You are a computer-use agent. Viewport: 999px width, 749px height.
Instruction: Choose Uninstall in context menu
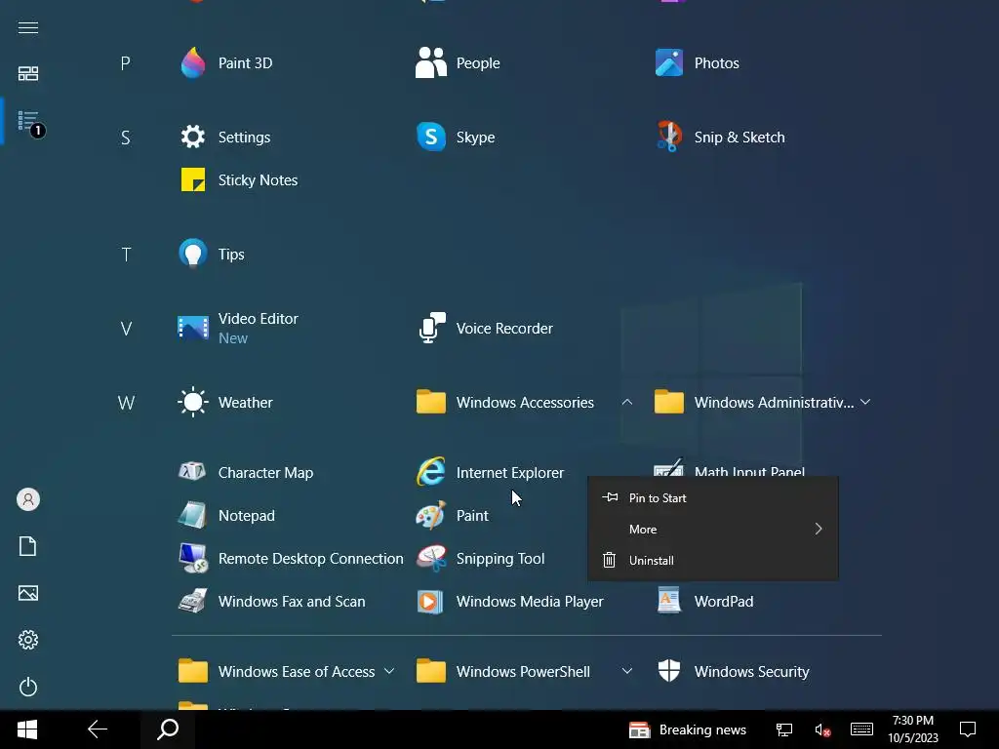click(x=713, y=561)
